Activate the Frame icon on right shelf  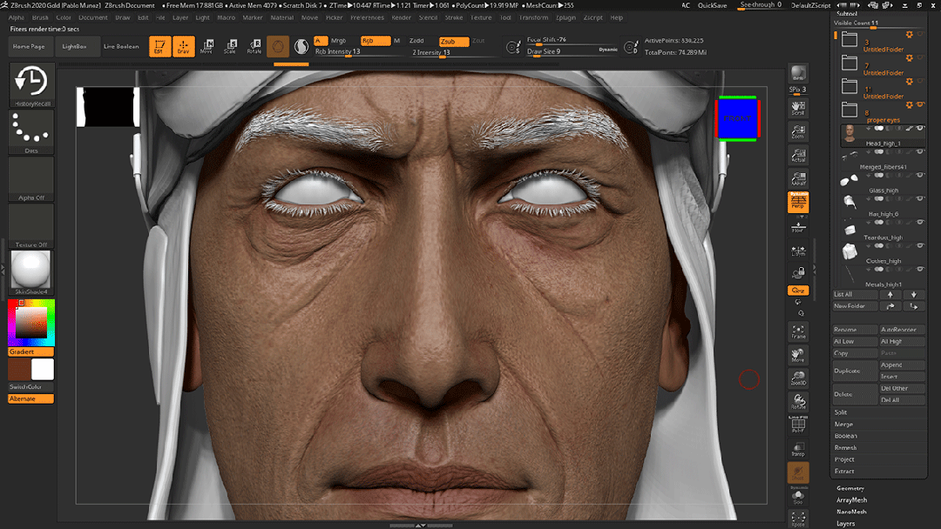click(x=799, y=329)
